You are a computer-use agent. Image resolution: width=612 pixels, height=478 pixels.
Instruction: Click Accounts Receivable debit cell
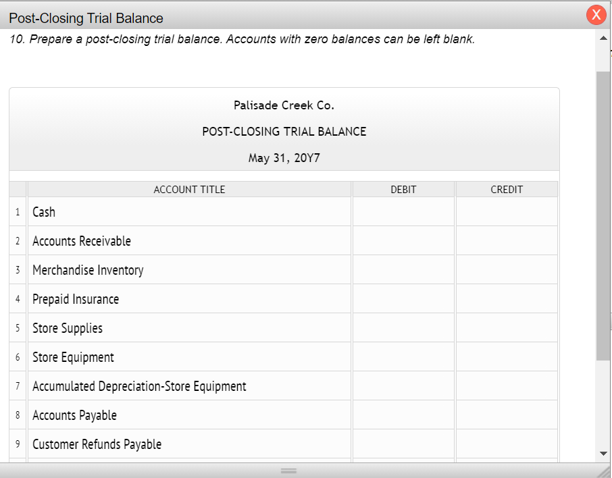[403, 240]
